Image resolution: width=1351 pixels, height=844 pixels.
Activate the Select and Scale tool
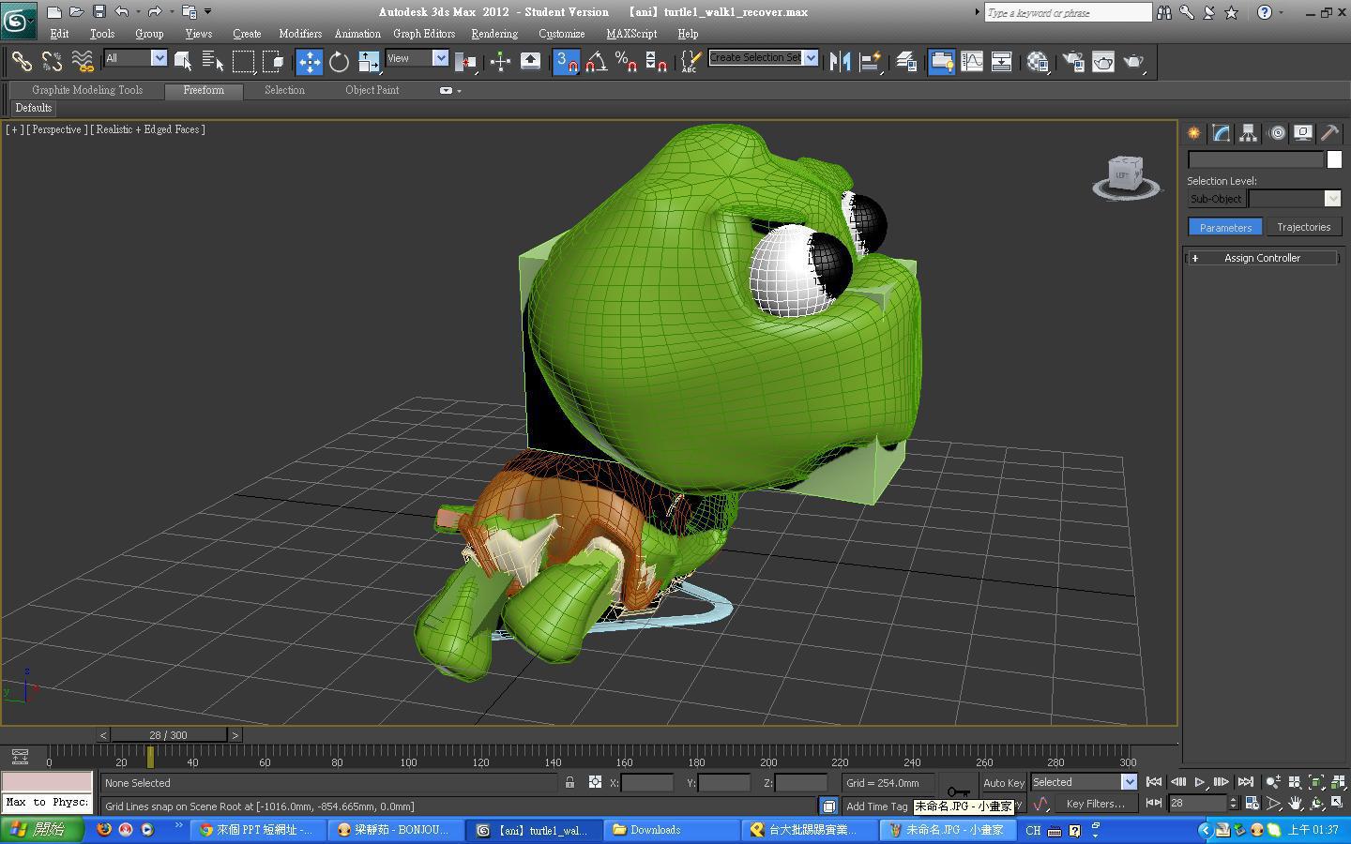[x=369, y=62]
